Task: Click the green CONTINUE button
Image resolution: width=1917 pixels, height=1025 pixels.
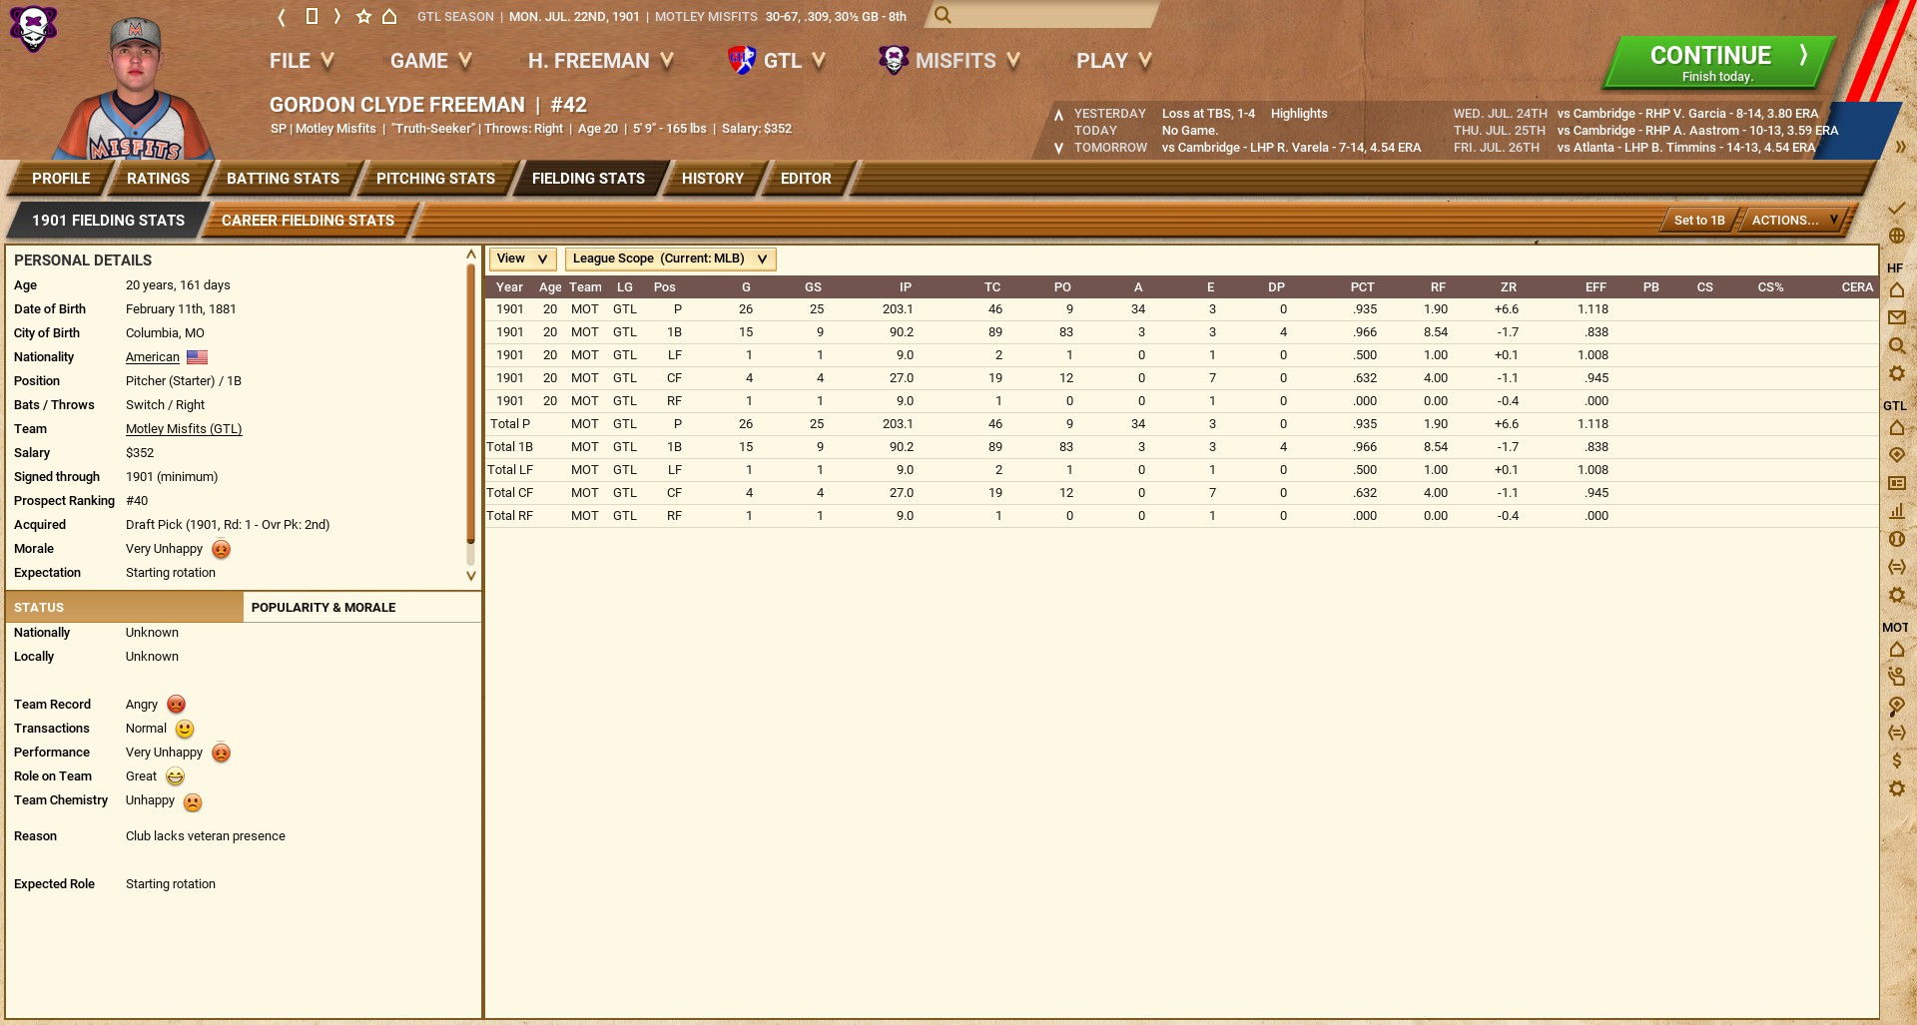Action: point(1717,62)
